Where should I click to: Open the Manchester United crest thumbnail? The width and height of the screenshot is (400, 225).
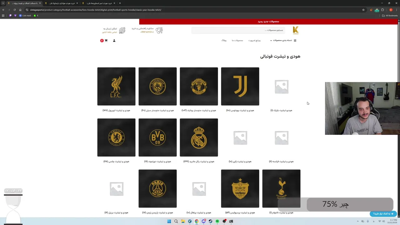click(199, 86)
